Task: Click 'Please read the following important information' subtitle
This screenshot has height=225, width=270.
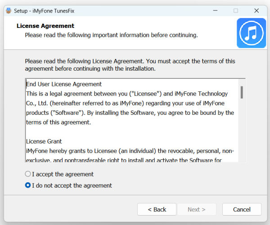Action: coord(112,35)
